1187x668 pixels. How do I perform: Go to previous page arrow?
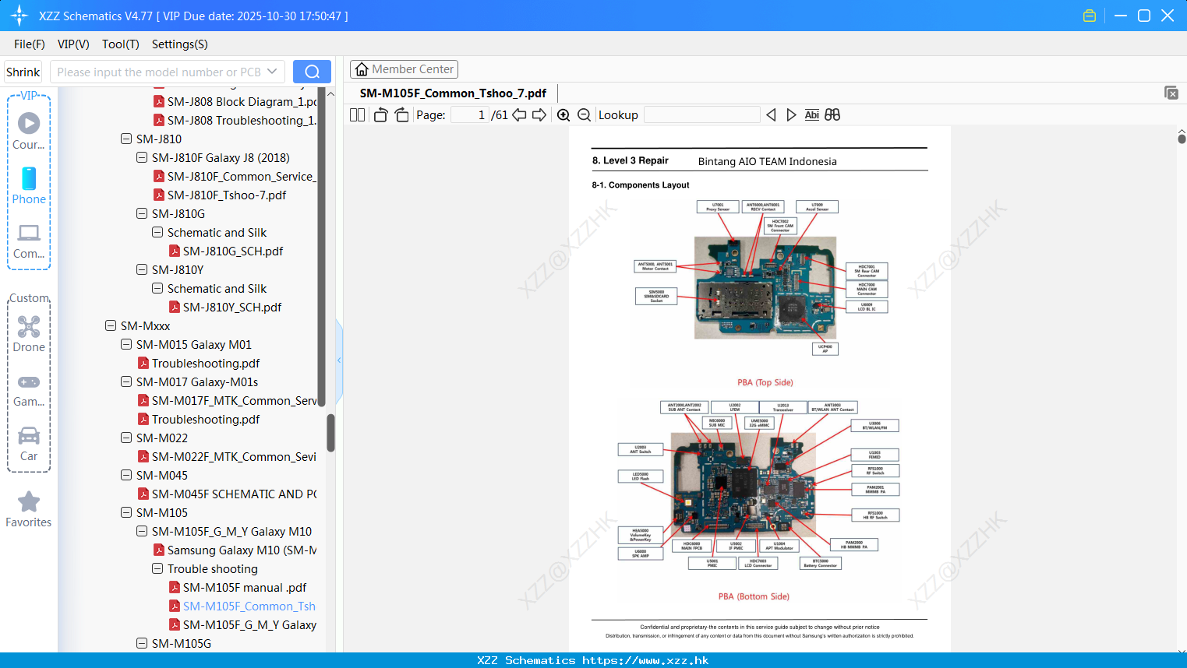pyautogui.click(x=519, y=114)
